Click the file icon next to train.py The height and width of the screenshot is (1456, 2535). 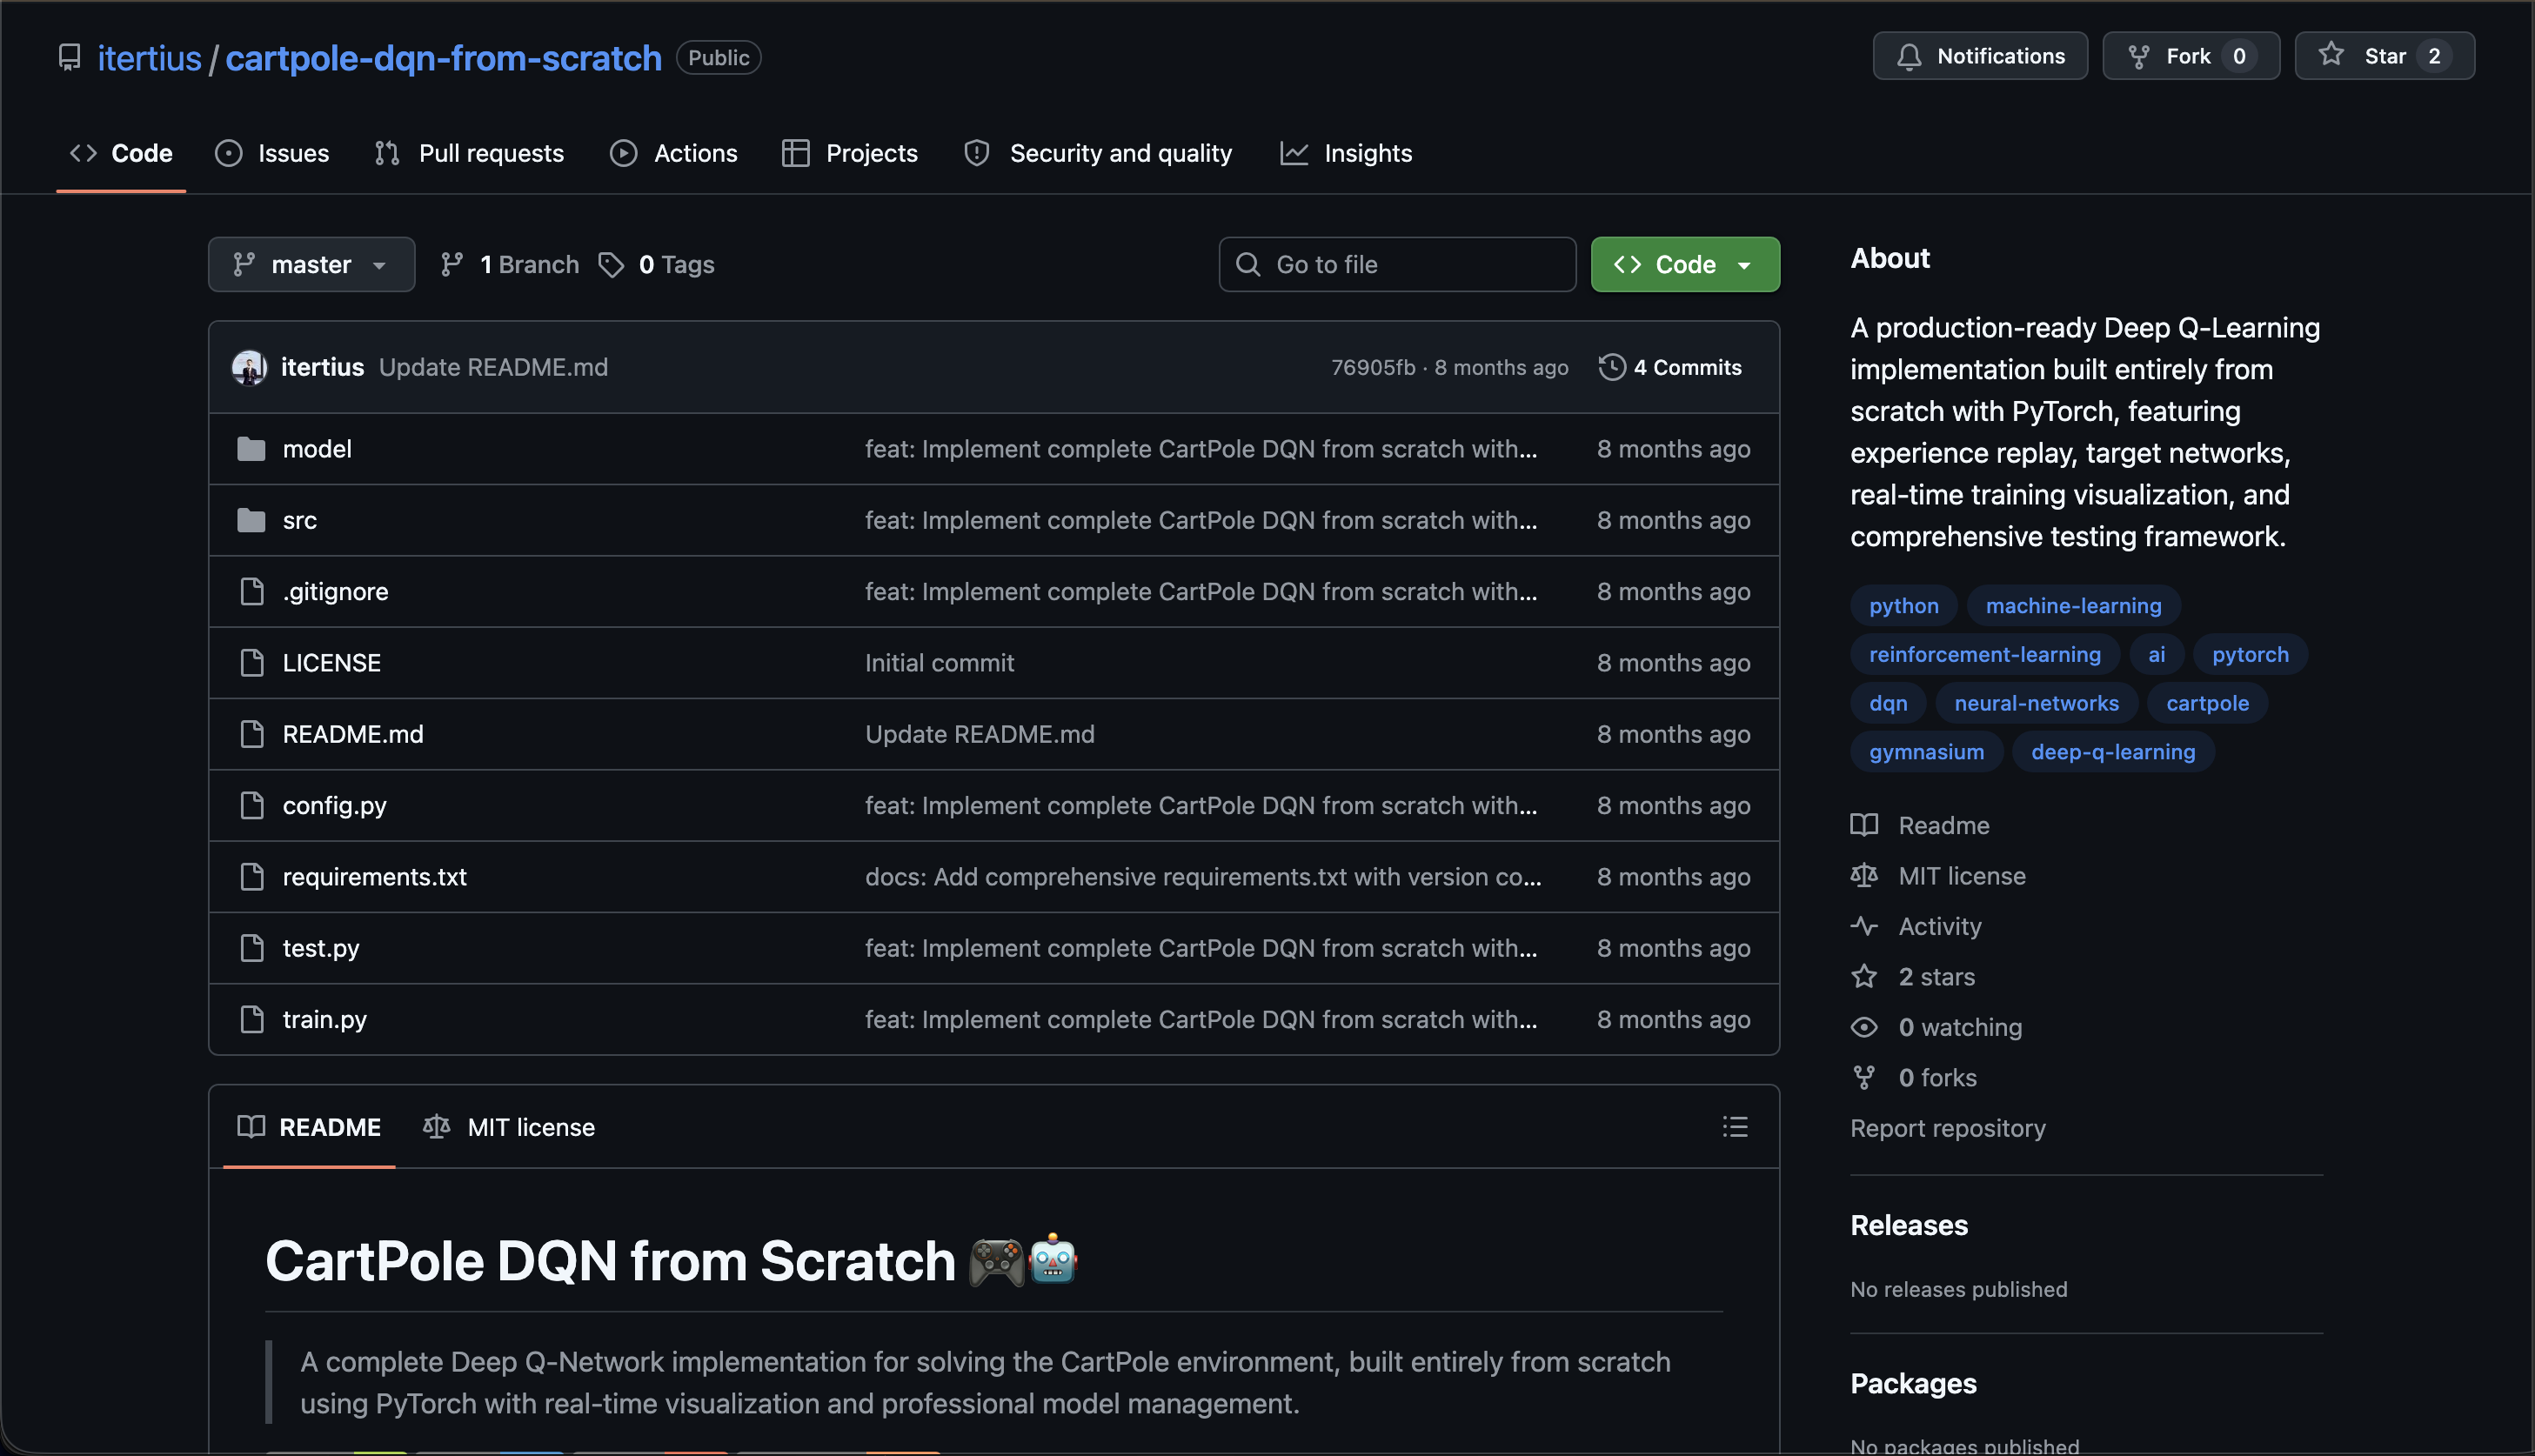click(x=252, y=1019)
